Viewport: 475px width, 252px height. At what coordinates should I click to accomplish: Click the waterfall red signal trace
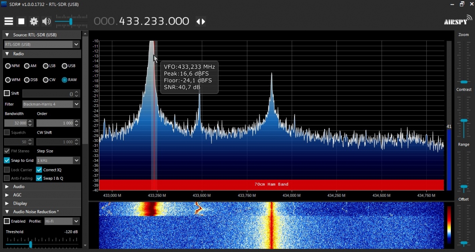[272, 225]
